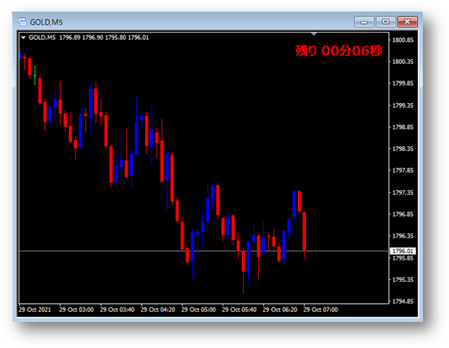Click the horizontal bid price line
This screenshot has height=348, width=449.
coord(204,251)
